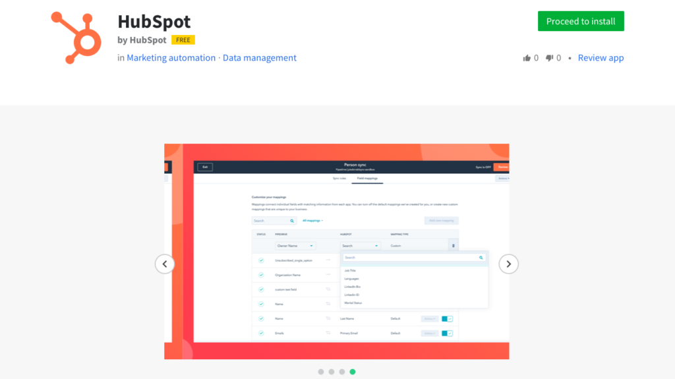Open the Review app link
Image resolution: width=675 pixels, height=379 pixels.
(x=601, y=58)
